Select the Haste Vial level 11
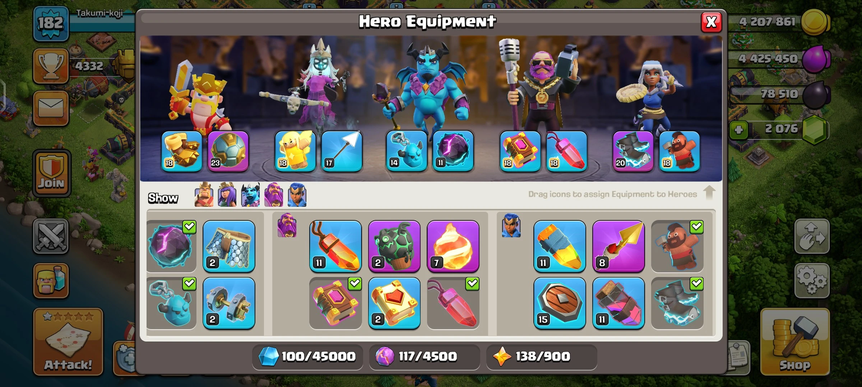Screen dimensions: 862x387 618,303
